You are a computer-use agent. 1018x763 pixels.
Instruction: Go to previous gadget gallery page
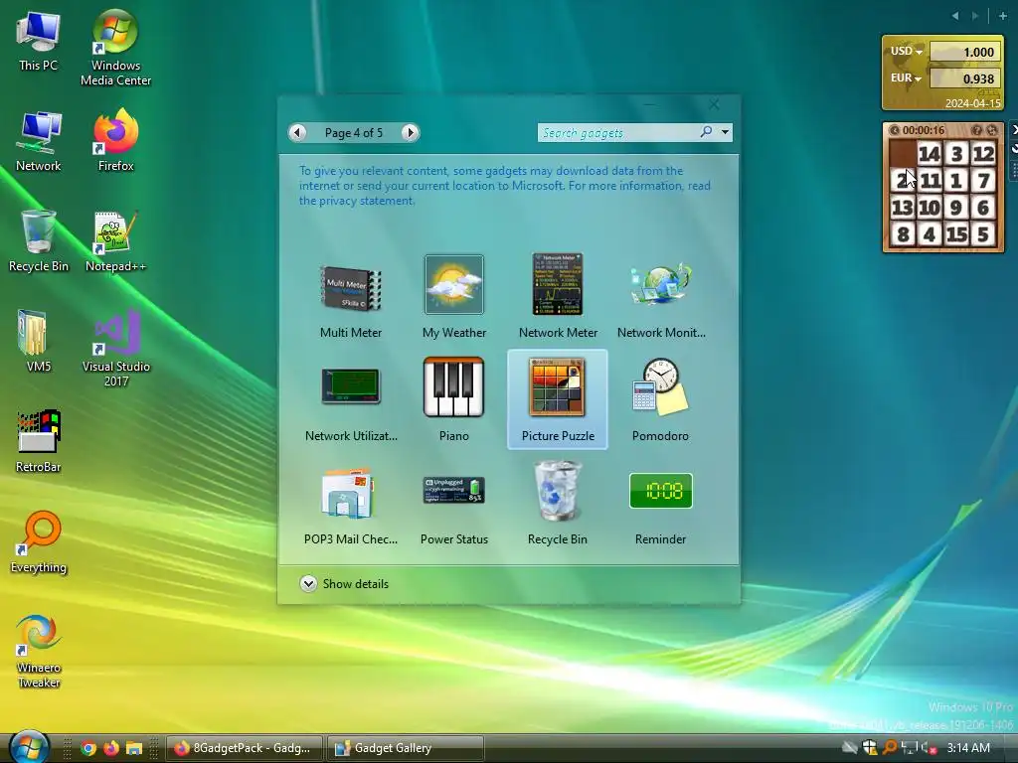(297, 132)
